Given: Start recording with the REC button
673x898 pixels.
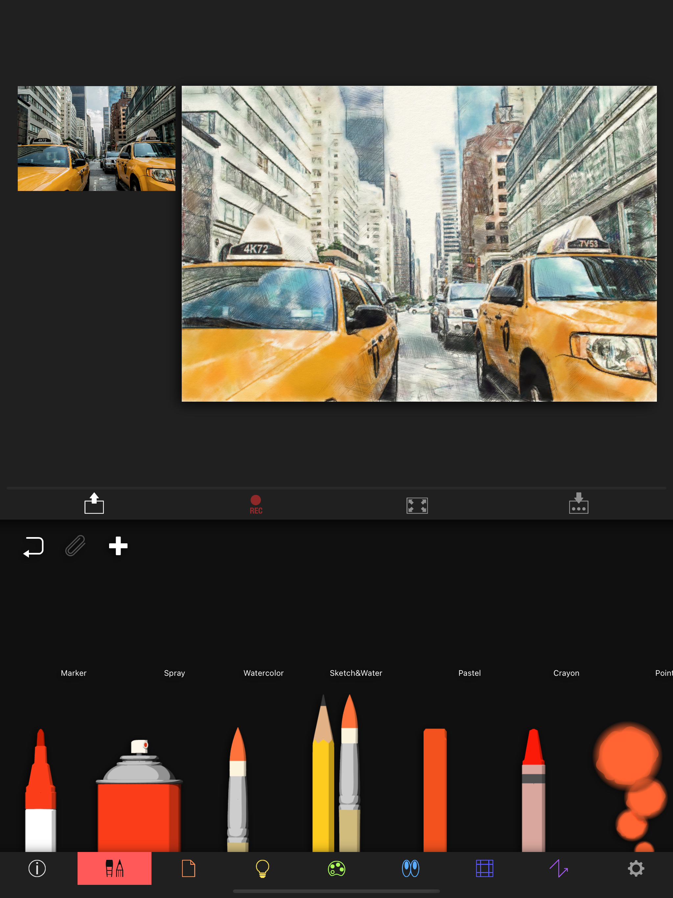Looking at the screenshot, I should click(x=256, y=504).
